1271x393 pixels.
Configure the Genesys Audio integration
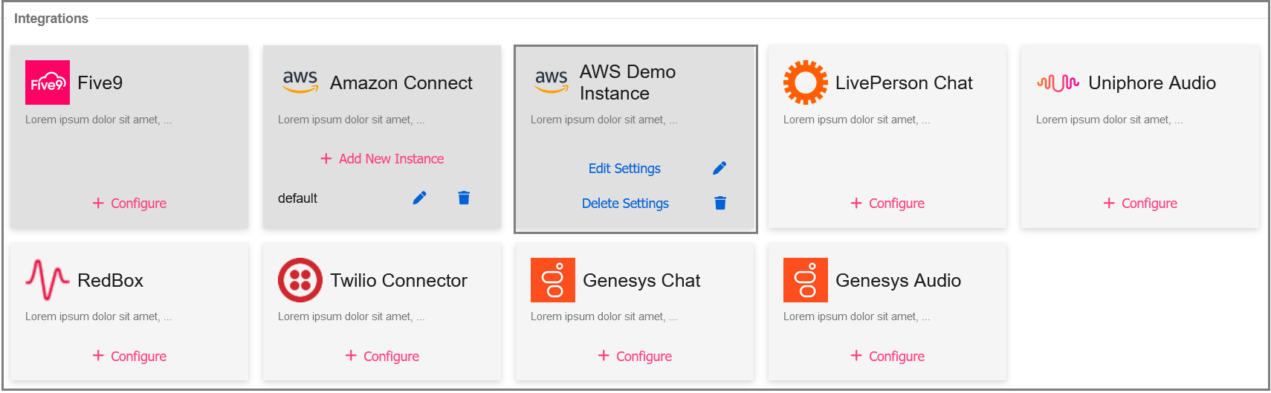click(x=887, y=356)
